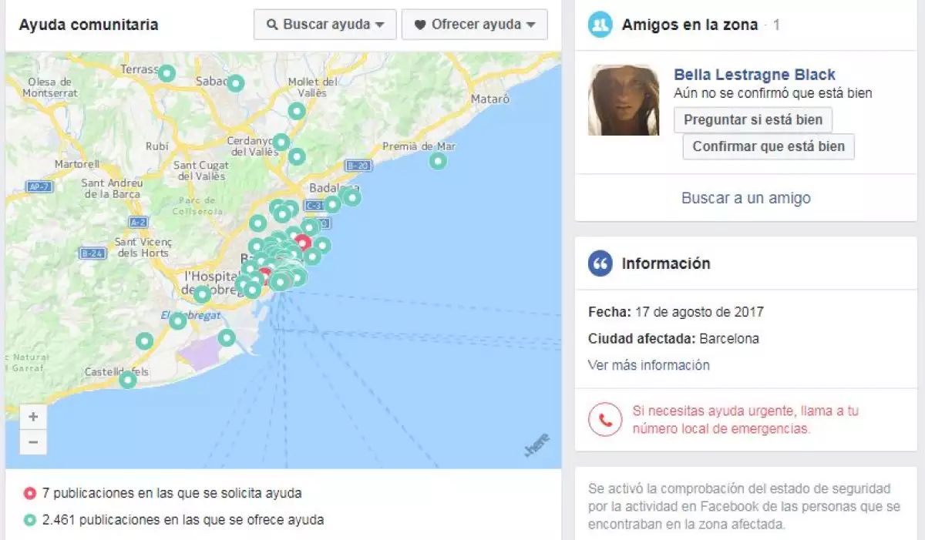The width and height of the screenshot is (925, 540).
Task: Open Buscar a un amigo link
Action: (746, 198)
